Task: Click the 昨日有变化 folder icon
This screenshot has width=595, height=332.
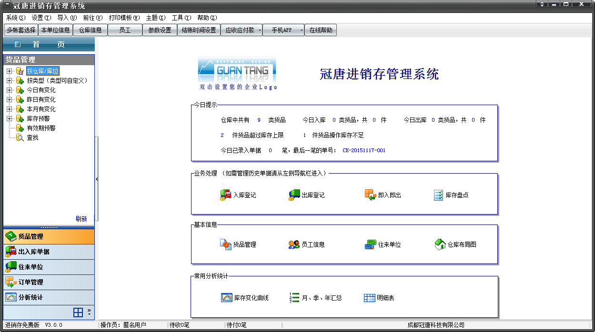Action: pyautogui.click(x=20, y=99)
